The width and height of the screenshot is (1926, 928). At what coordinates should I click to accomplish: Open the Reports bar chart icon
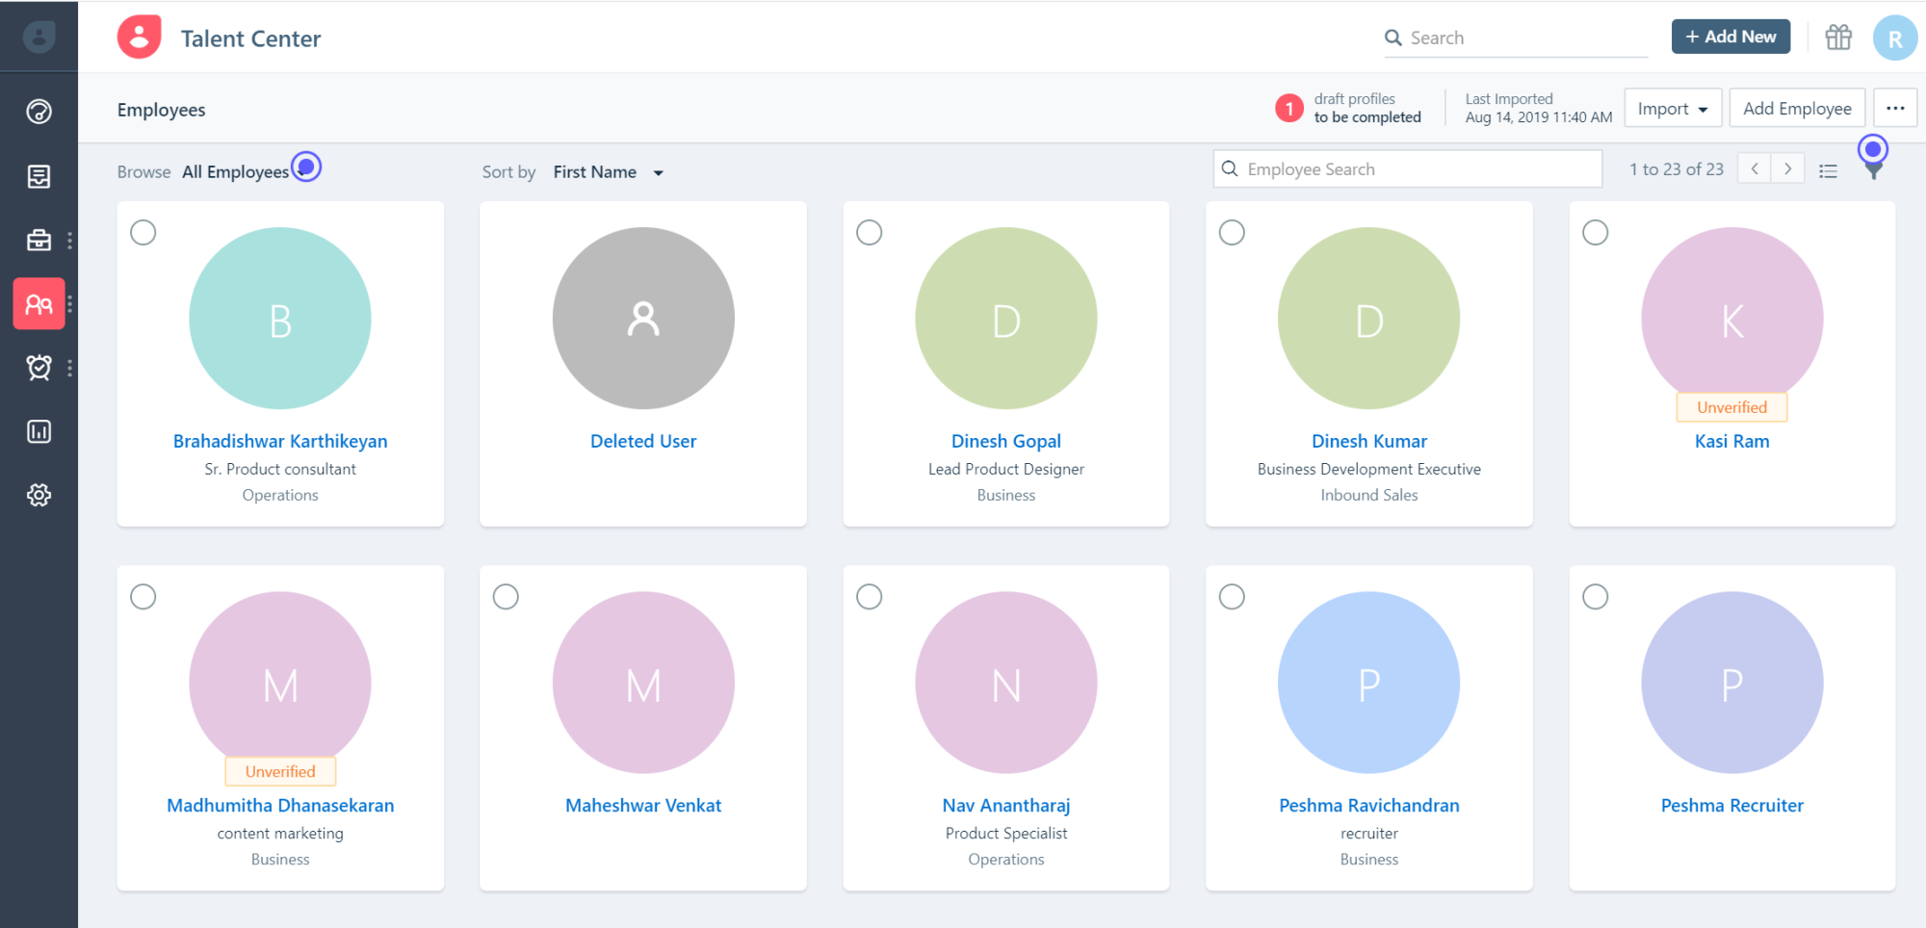point(39,431)
